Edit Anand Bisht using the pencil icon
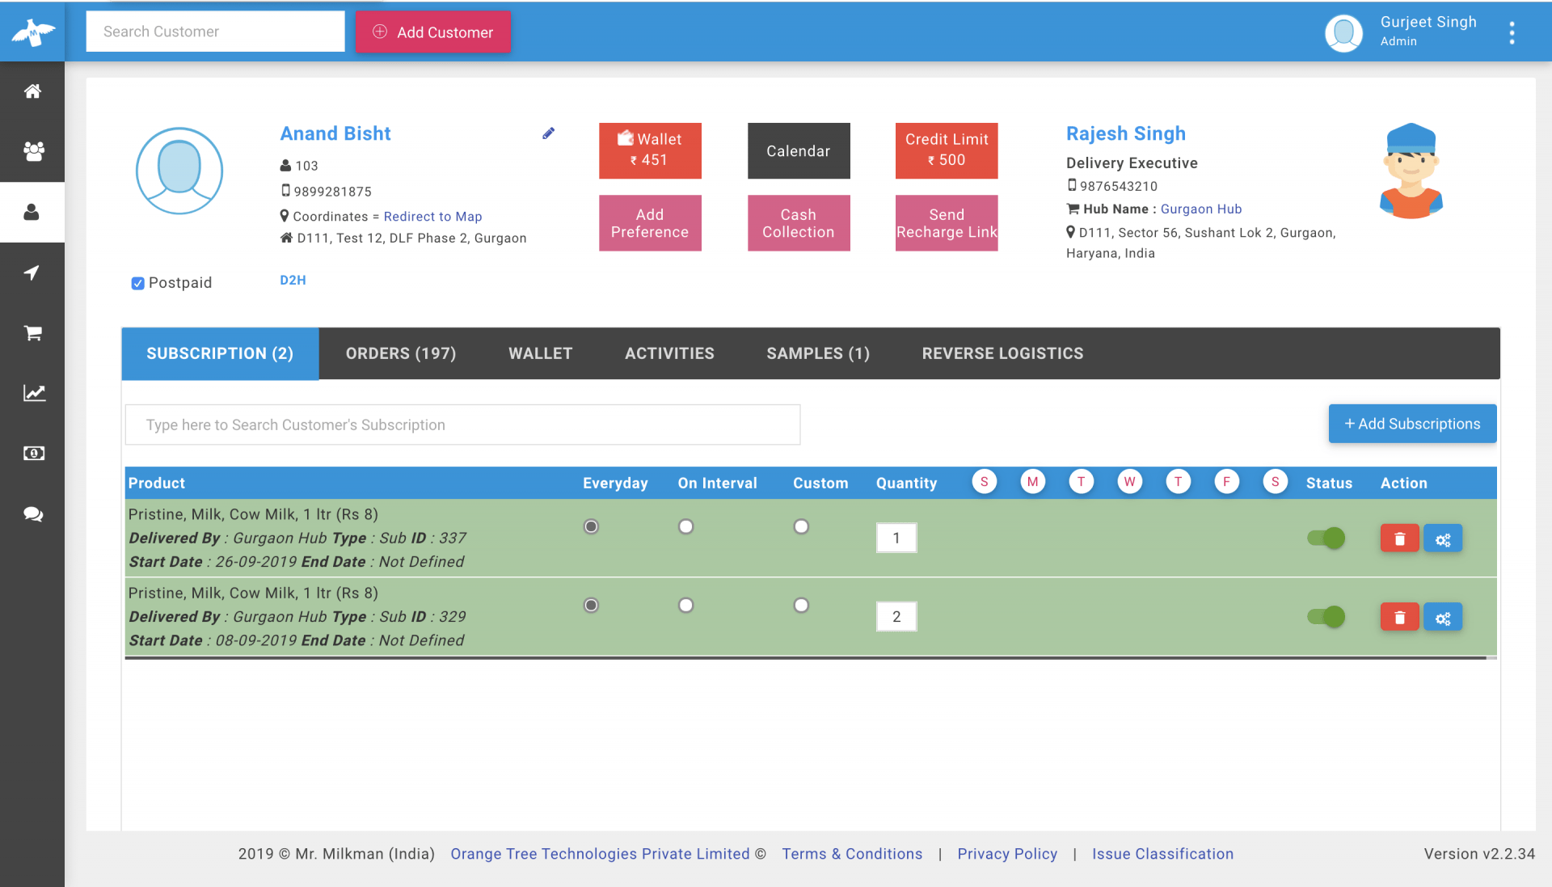Viewport: 1552px width, 887px height. point(549,133)
